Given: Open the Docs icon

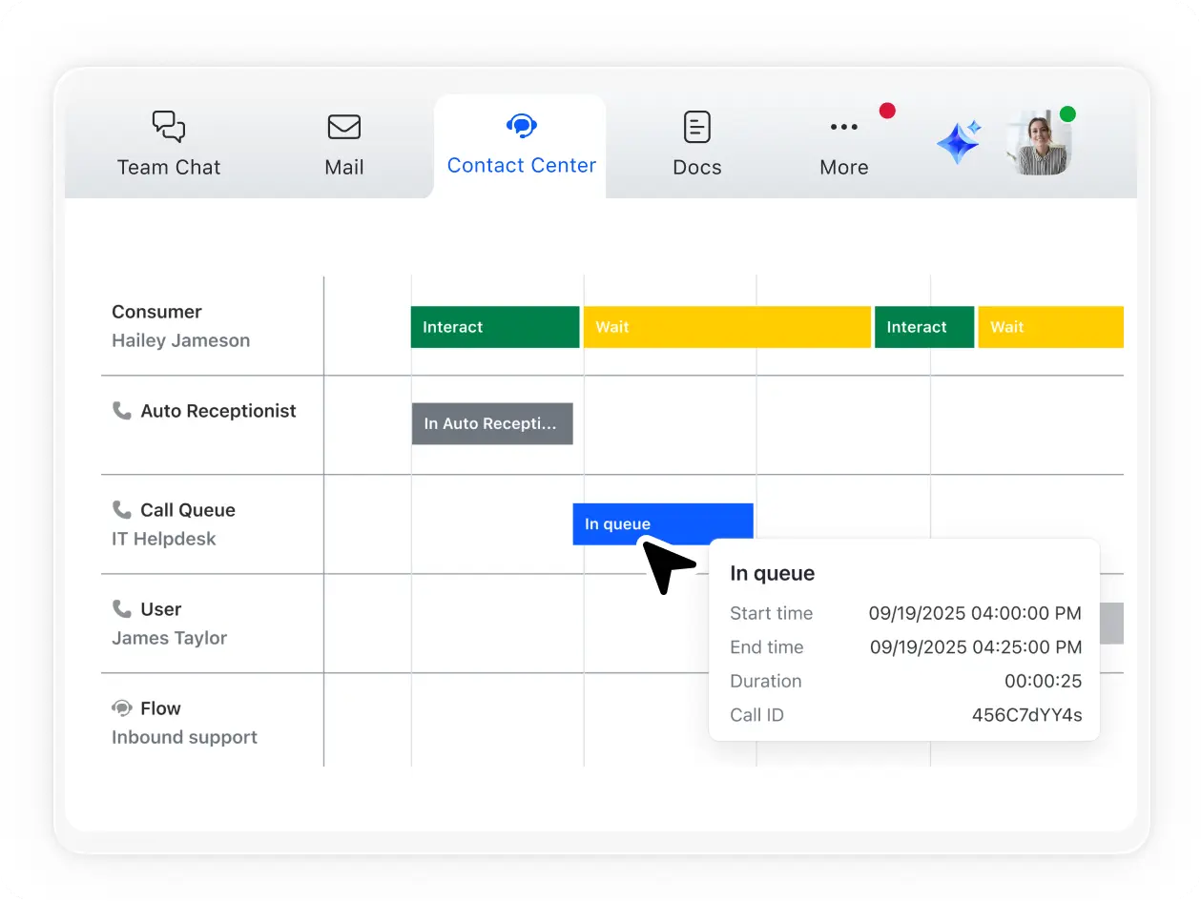Looking at the screenshot, I should coord(696,126).
